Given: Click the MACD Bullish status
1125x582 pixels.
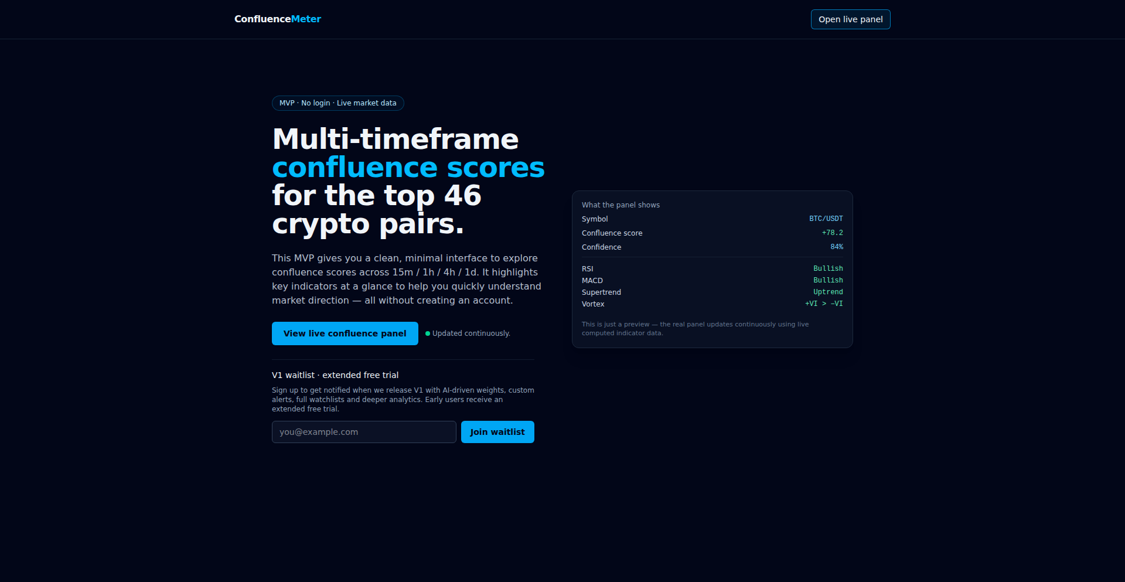Looking at the screenshot, I should 827,280.
